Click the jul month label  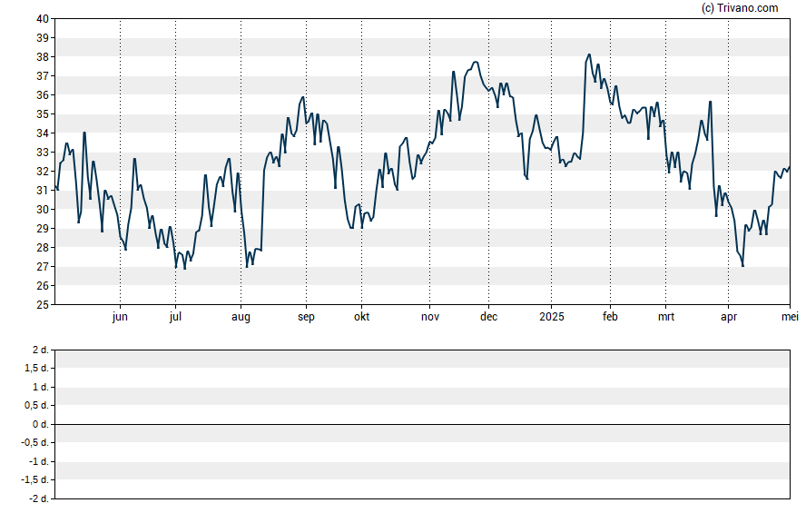[175, 317]
